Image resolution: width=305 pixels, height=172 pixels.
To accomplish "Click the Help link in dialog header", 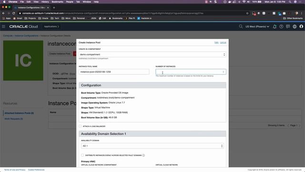I will tap(216, 43).
